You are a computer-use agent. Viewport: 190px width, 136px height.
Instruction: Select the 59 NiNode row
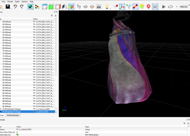pos(28,22)
